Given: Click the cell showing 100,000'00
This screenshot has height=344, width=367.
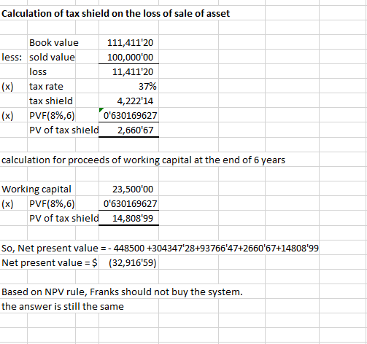Looking at the screenshot, I should click(x=130, y=58).
